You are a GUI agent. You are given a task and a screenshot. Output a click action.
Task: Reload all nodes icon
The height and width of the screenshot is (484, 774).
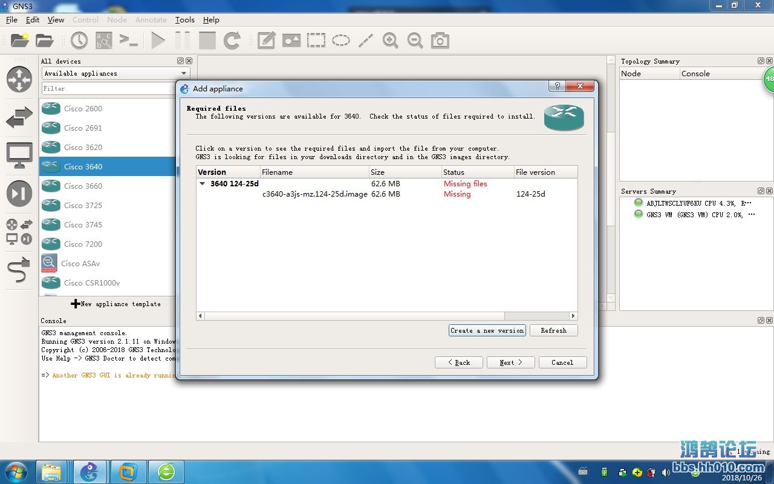232,41
